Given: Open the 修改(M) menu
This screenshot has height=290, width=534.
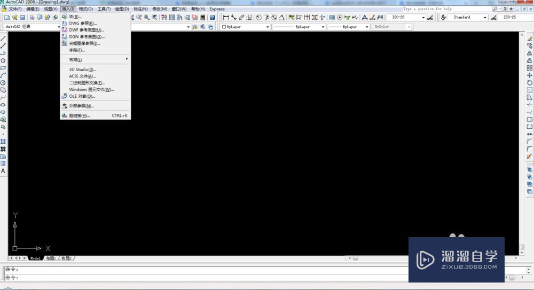Looking at the screenshot, I should click(159, 9).
